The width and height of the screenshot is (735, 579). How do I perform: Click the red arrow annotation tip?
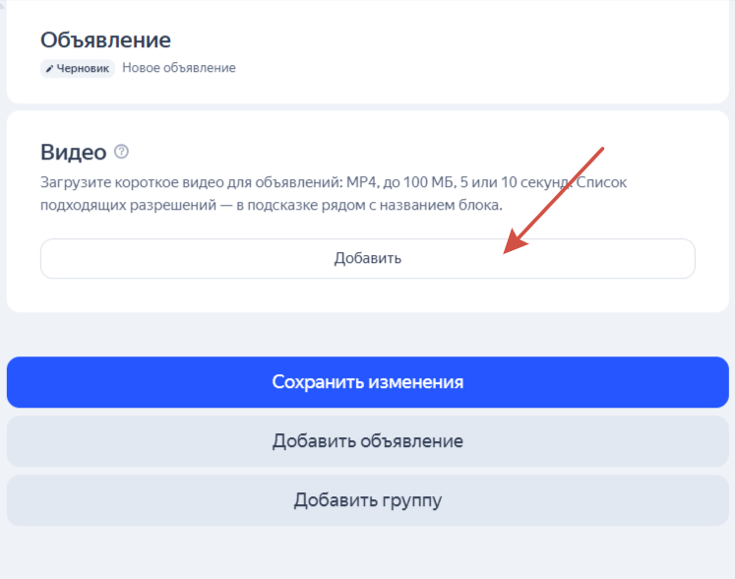(507, 252)
